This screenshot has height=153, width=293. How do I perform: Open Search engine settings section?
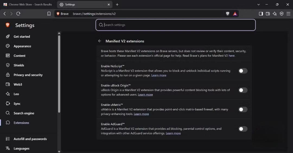24,113
